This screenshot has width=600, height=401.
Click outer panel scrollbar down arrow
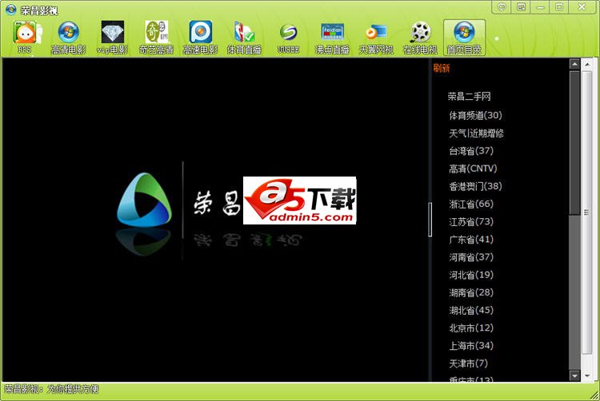coord(587,375)
